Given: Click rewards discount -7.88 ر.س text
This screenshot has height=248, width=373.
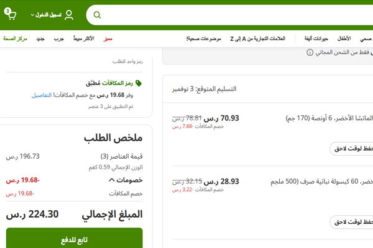Looking at the screenshot, I should tap(182, 126).
